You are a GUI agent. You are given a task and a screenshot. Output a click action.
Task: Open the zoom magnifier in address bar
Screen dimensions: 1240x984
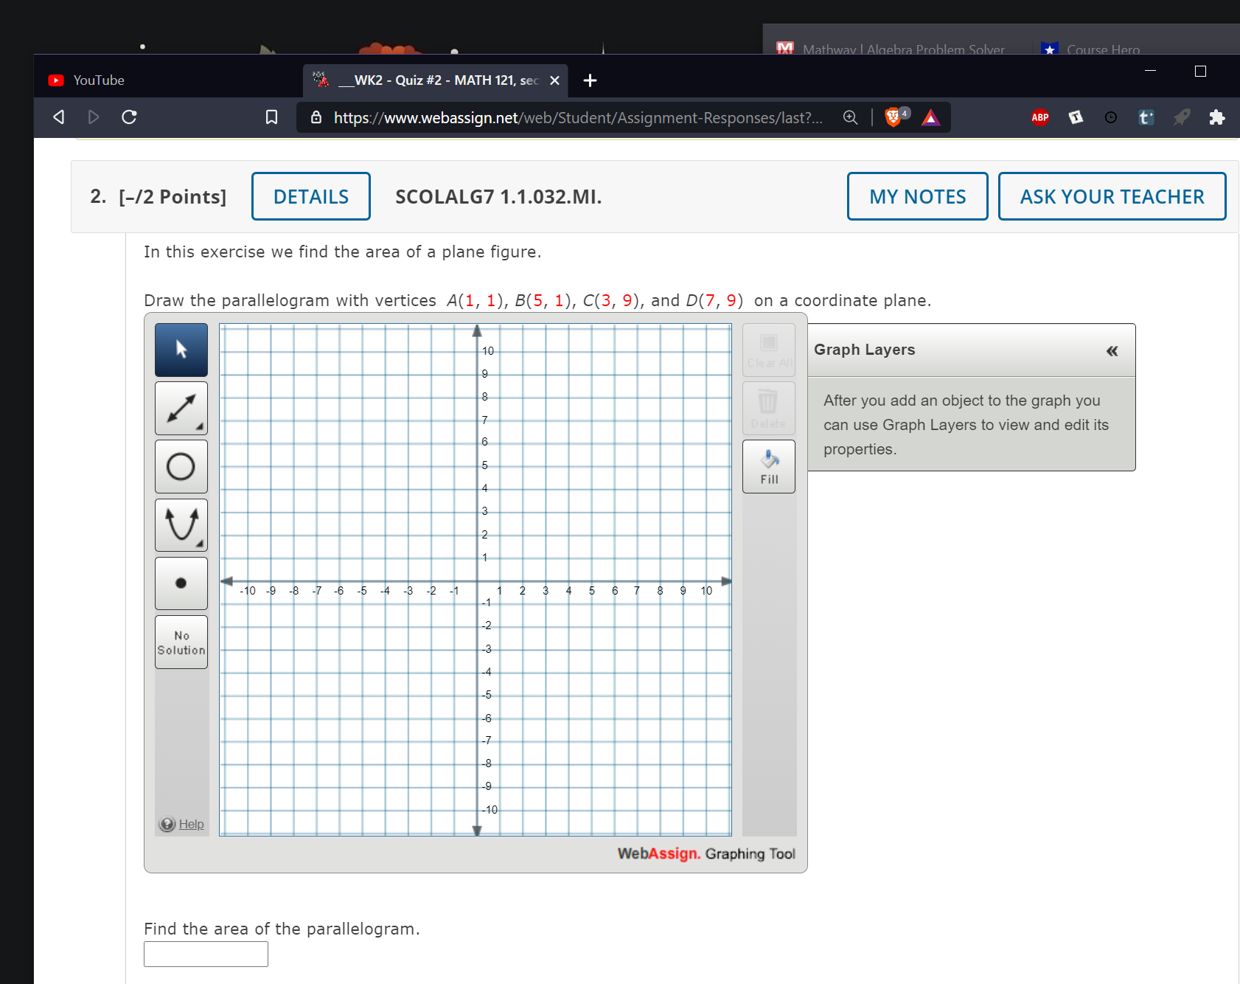tap(850, 117)
